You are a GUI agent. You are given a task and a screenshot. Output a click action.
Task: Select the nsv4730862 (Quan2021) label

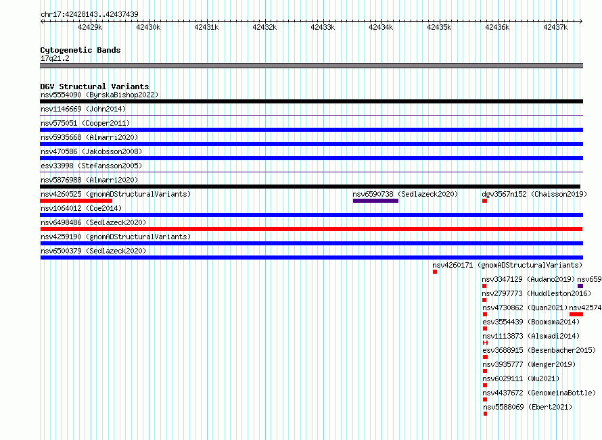click(525, 308)
